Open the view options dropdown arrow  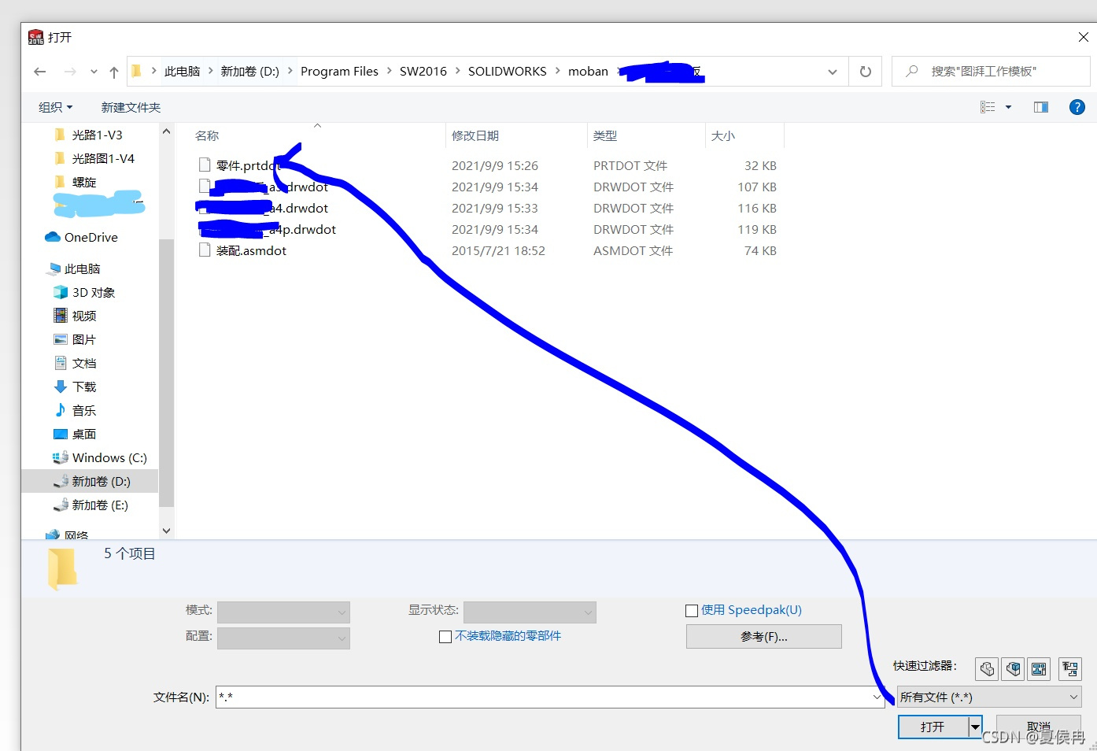1008,107
